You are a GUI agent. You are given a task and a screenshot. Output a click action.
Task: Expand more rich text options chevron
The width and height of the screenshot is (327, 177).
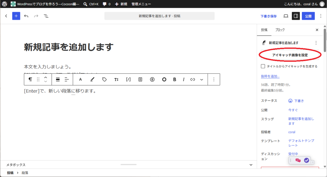[202, 79]
